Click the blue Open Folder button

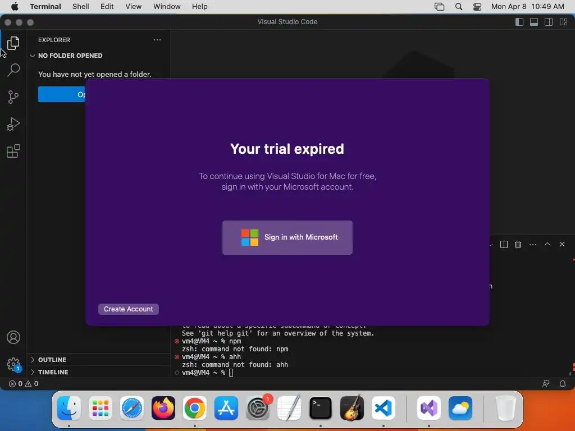pyautogui.click(x=62, y=94)
